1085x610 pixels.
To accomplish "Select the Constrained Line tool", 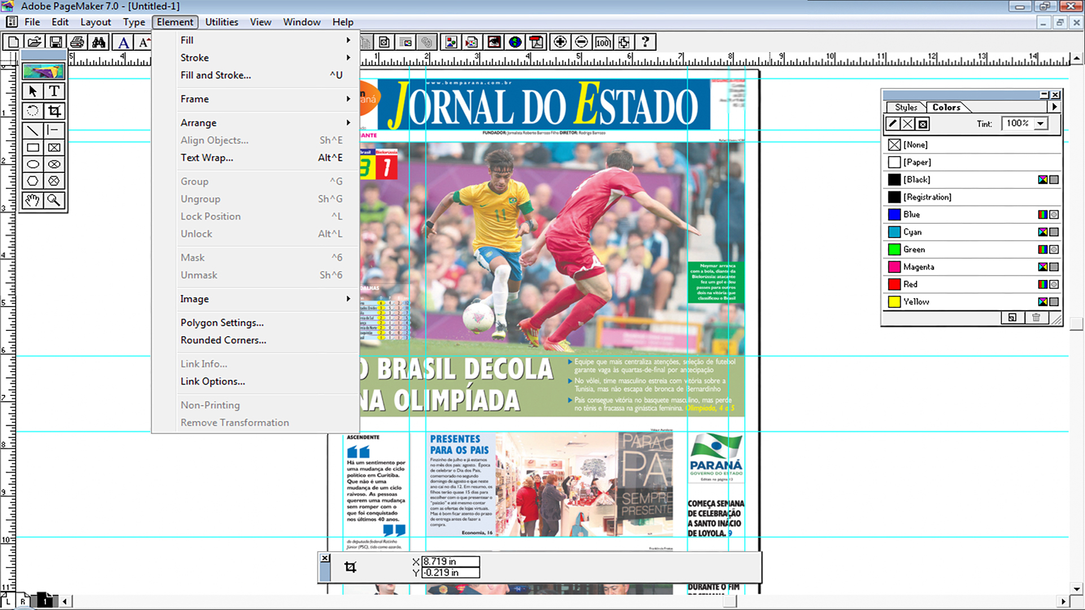I will tap(54, 130).
